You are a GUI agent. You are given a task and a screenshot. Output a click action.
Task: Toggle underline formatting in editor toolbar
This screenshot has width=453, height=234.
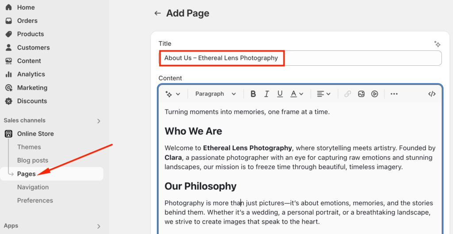280,94
